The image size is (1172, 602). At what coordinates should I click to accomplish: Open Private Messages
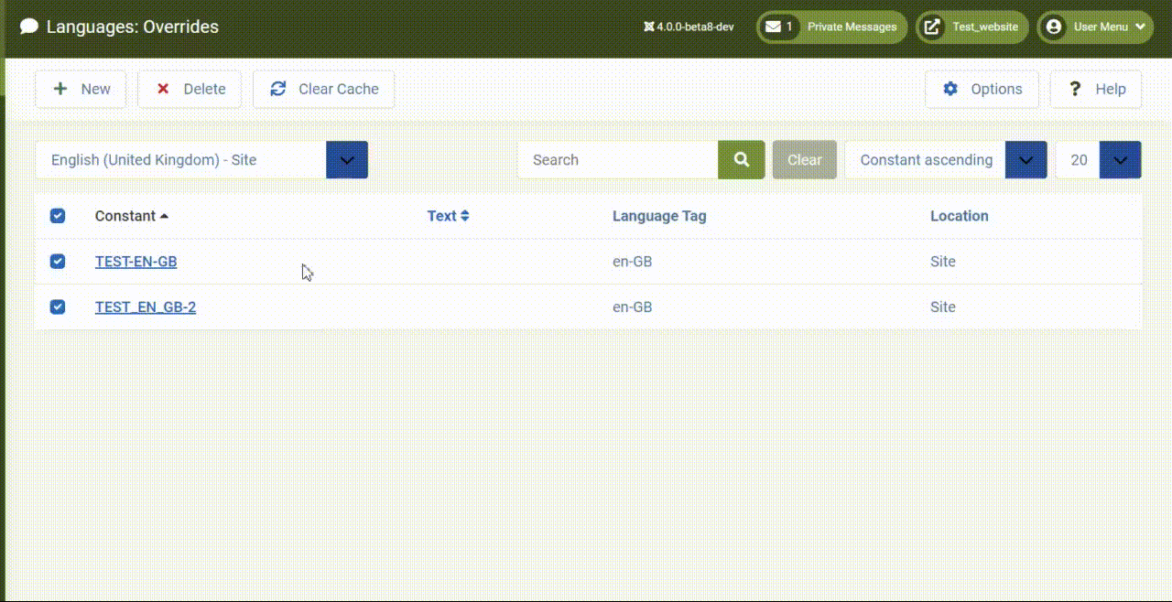(x=831, y=27)
